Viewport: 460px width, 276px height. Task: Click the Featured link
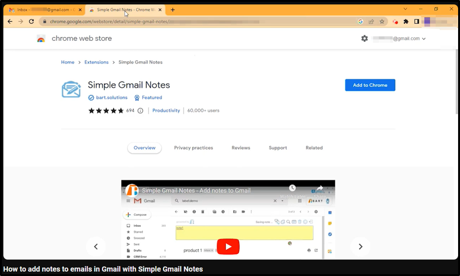[152, 98]
